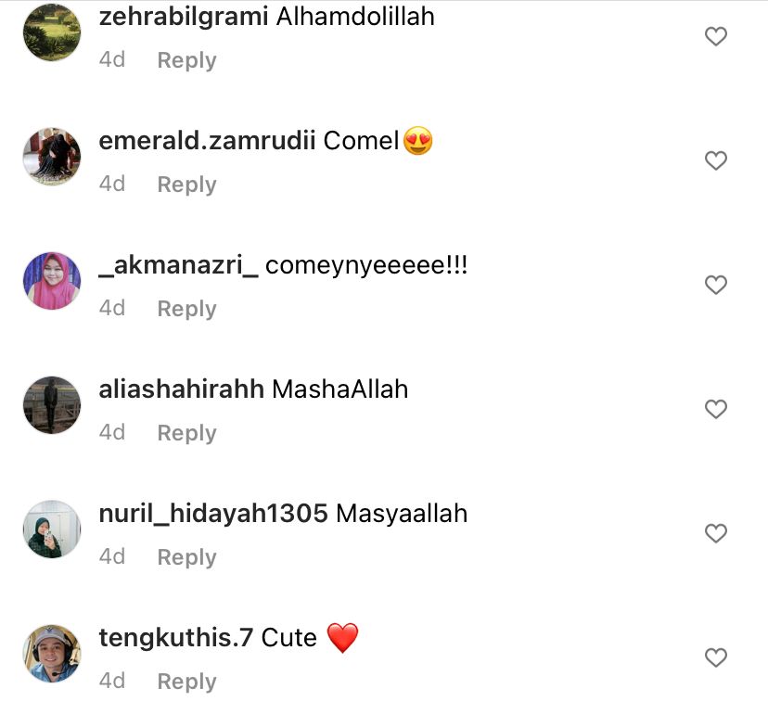Reply to nuril_hidayah1305's comment
Screen dimensions: 768x714
(186, 557)
